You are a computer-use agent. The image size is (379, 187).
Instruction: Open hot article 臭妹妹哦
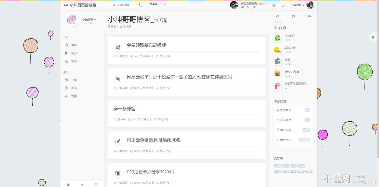tap(290, 48)
